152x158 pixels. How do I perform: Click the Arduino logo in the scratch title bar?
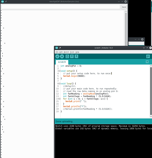coord(57,48)
